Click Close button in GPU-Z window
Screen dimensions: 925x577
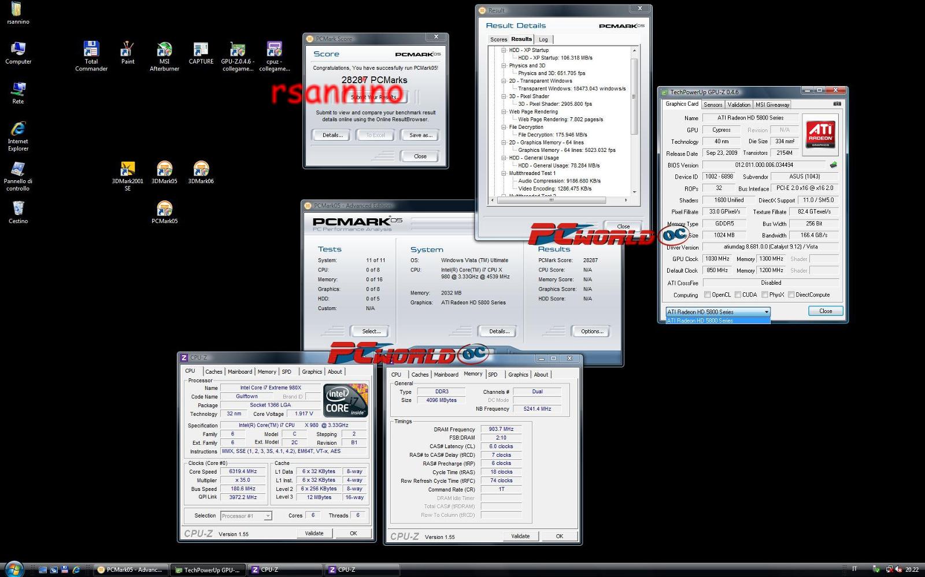[x=826, y=311]
